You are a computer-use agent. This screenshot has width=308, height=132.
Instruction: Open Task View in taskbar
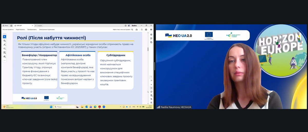(x=78, y=107)
